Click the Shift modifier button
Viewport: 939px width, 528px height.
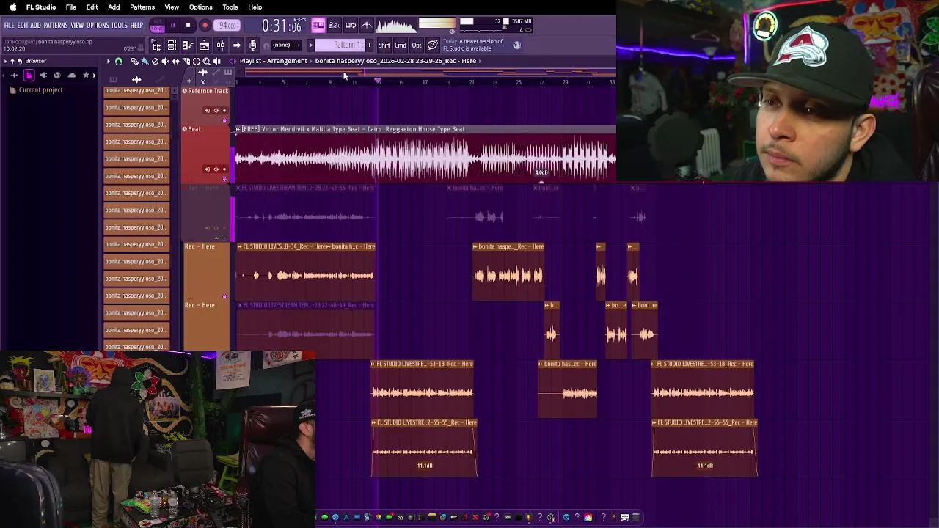[384, 45]
